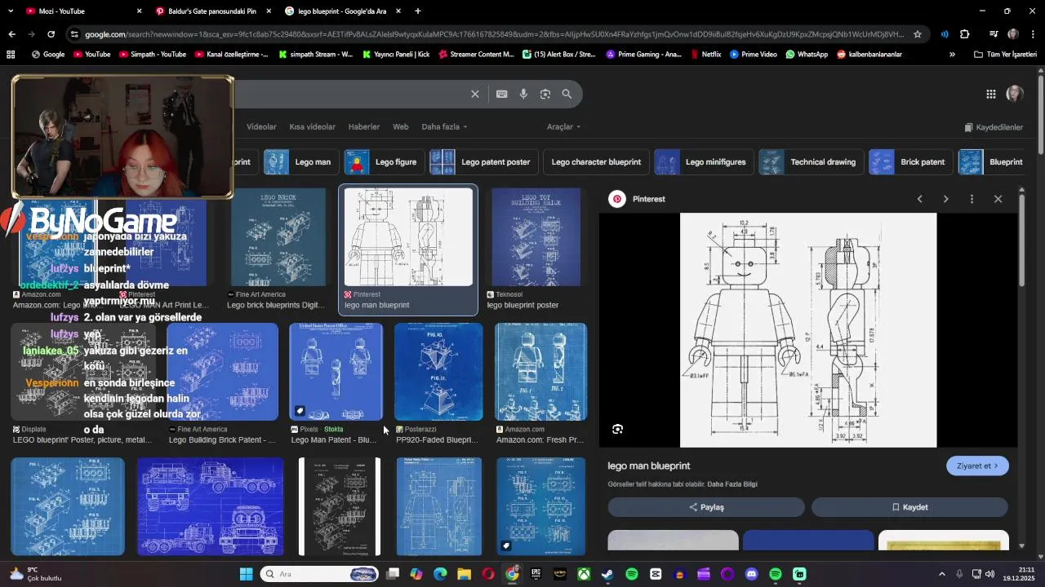
Task: Open Tüm Yer İşaretleri bookmarks folder
Action: pyautogui.click(x=1005, y=55)
